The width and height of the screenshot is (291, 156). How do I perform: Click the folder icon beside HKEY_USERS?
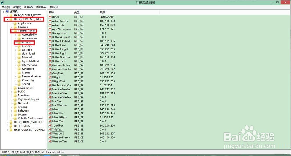click(11, 126)
